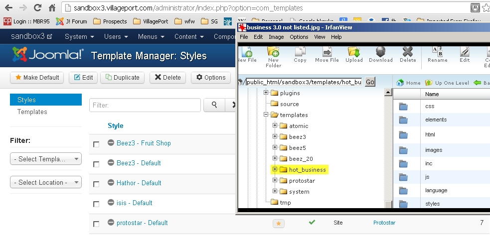The width and height of the screenshot is (490, 240).
Task: Click the images folder icon
Action: pos(403,150)
